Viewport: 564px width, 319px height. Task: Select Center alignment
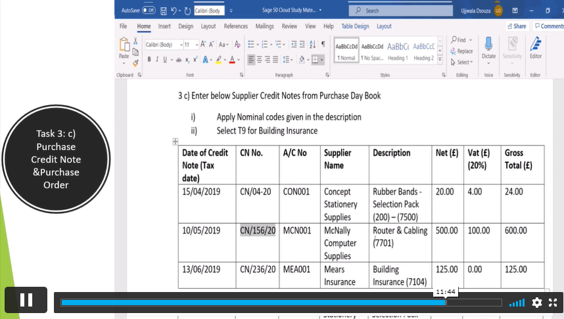tap(260, 59)
